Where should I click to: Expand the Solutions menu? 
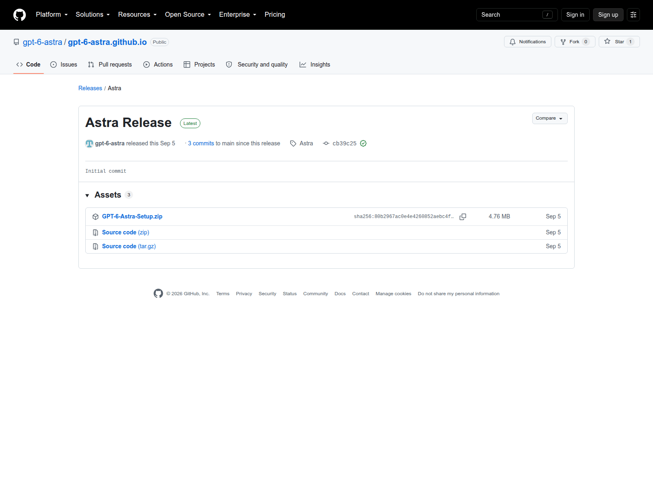click(93, 15)
